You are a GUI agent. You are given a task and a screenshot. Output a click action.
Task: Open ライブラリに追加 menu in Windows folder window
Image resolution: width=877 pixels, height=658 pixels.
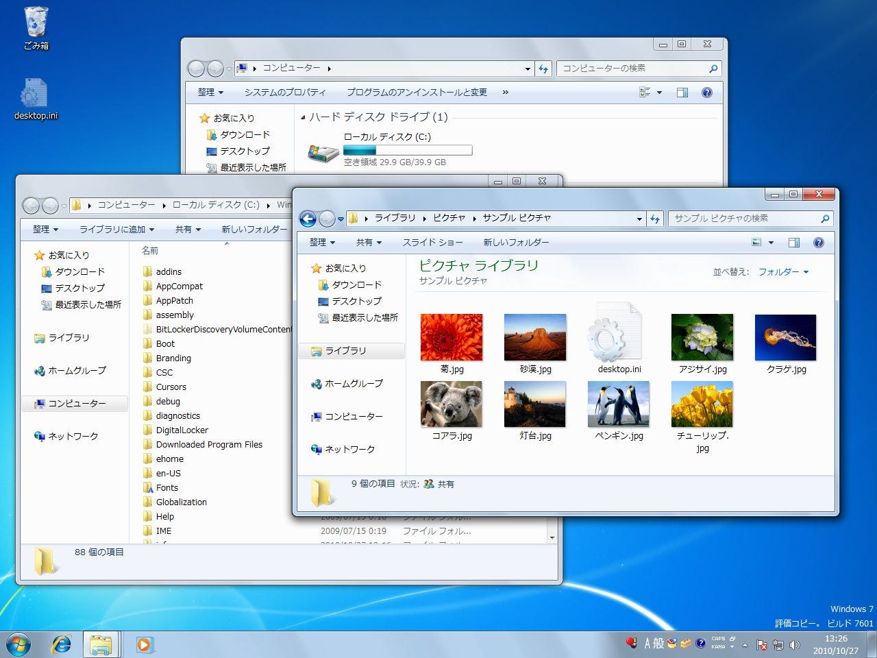116,229
